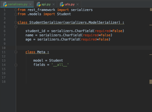Click line number 13 in the gutter
Screen dimensions: 152x112
click(x=4, y=61)
